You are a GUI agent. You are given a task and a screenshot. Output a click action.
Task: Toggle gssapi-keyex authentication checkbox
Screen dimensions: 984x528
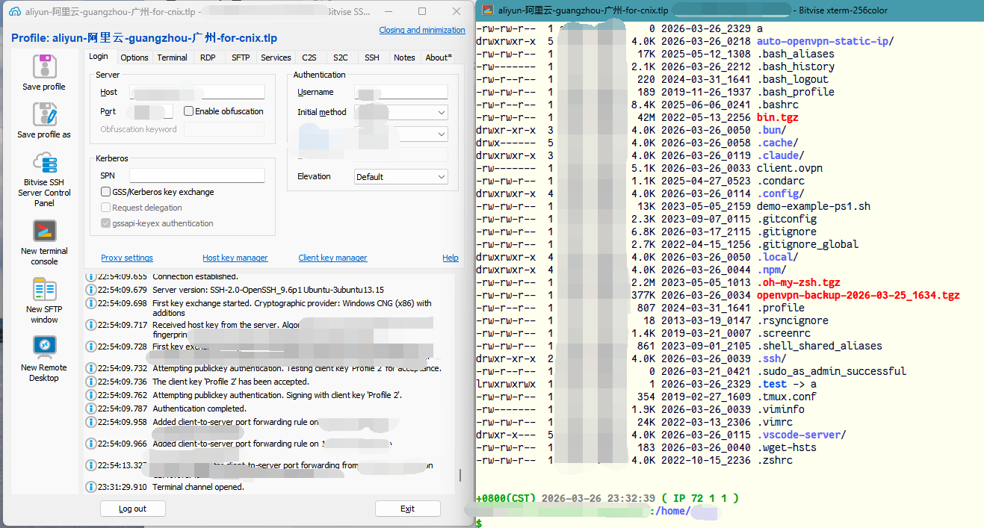(106, 223)
